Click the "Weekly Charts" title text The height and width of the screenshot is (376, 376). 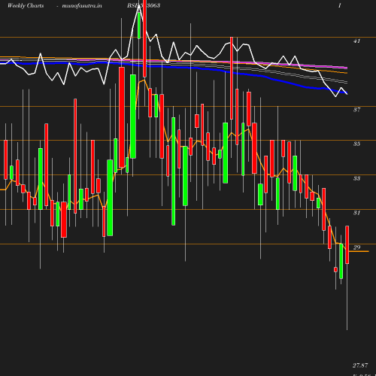click(26, 5)
